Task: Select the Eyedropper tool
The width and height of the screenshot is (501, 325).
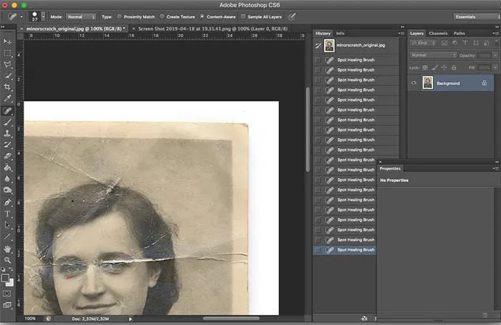Action: click(7, 99)
